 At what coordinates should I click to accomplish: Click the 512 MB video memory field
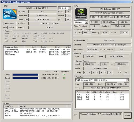coord(95,22)
